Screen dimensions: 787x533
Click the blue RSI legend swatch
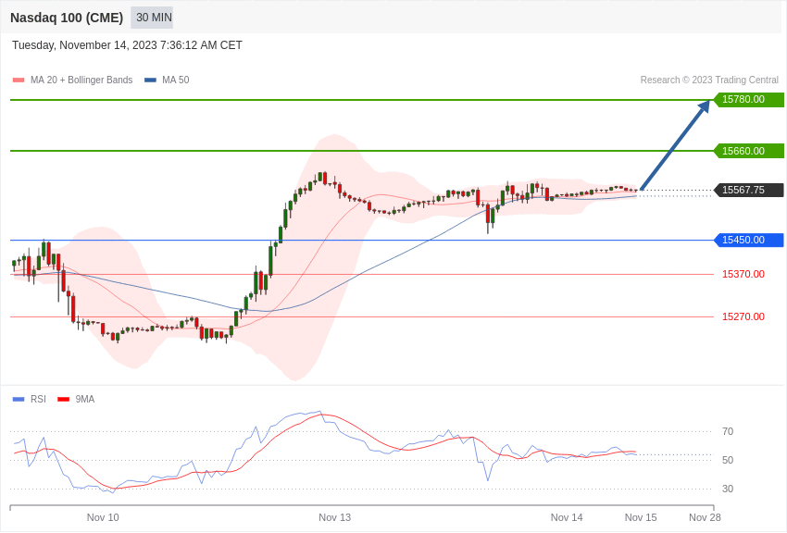point(19,399)
